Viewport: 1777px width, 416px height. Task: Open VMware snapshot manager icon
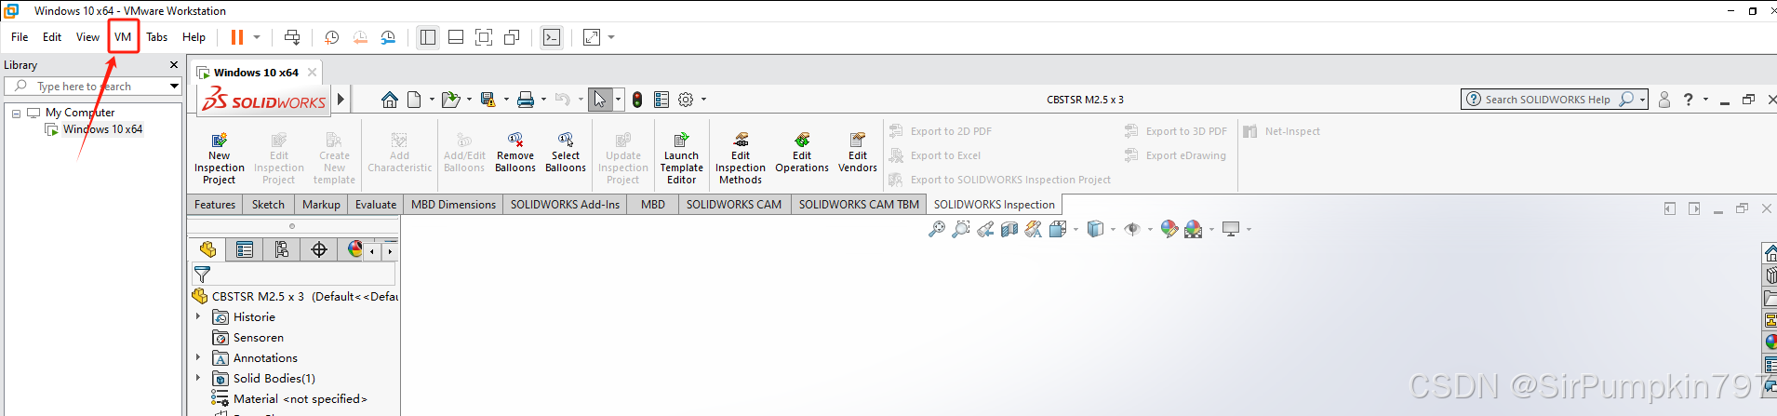tap(388, 37)
